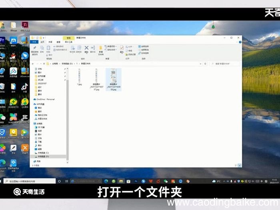
Task: Select WPS网盘 in navigation pane
Action: (39, 104)
